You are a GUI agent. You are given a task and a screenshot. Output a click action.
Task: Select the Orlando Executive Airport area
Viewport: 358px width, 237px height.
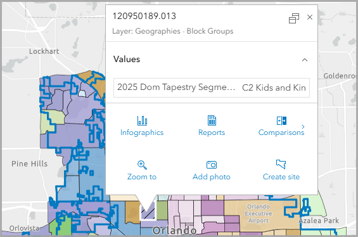(x=259, y=214)
